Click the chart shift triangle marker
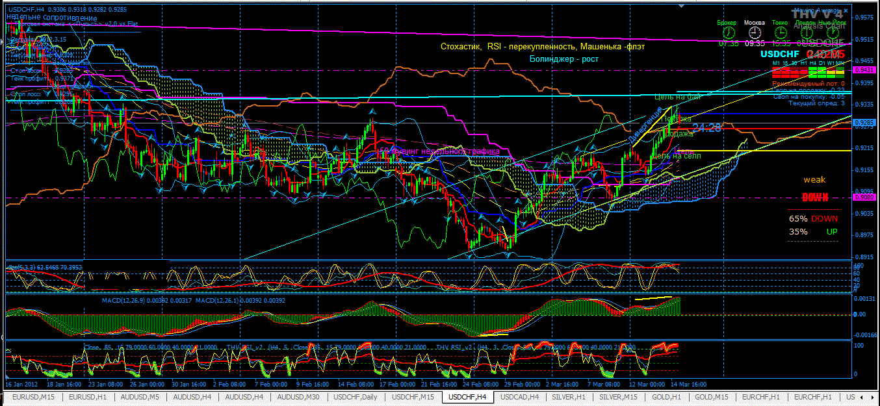 point(681,5)
